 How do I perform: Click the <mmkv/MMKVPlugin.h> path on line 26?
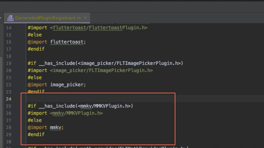[x=77, y=113]
